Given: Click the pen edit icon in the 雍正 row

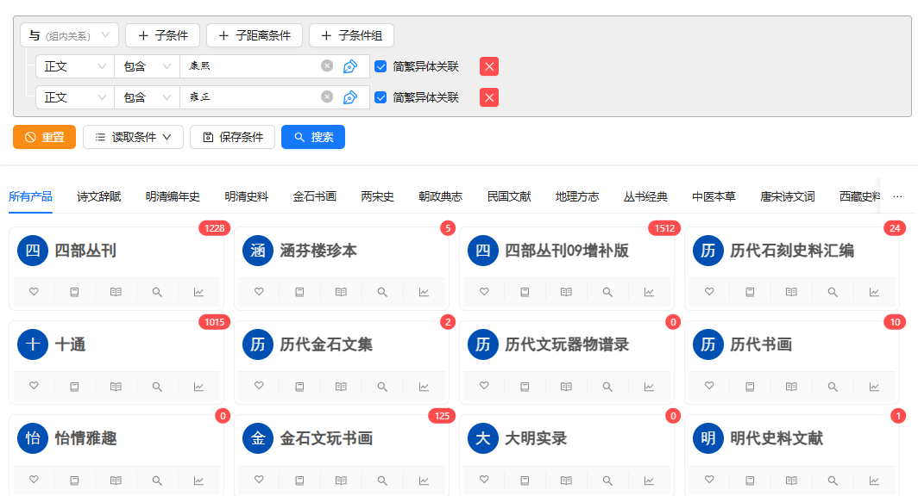Looking at the screenshot, I should tap(350, 97).
